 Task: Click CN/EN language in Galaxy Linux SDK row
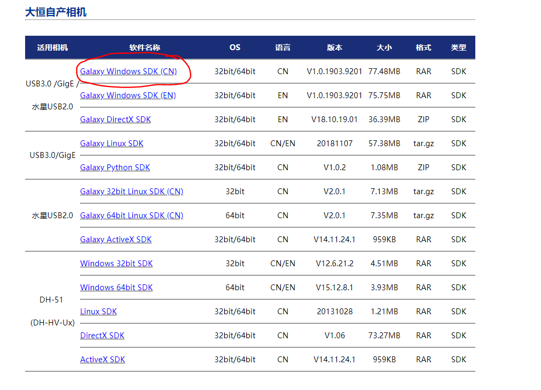pyautogui.click(x=283, y=144)
